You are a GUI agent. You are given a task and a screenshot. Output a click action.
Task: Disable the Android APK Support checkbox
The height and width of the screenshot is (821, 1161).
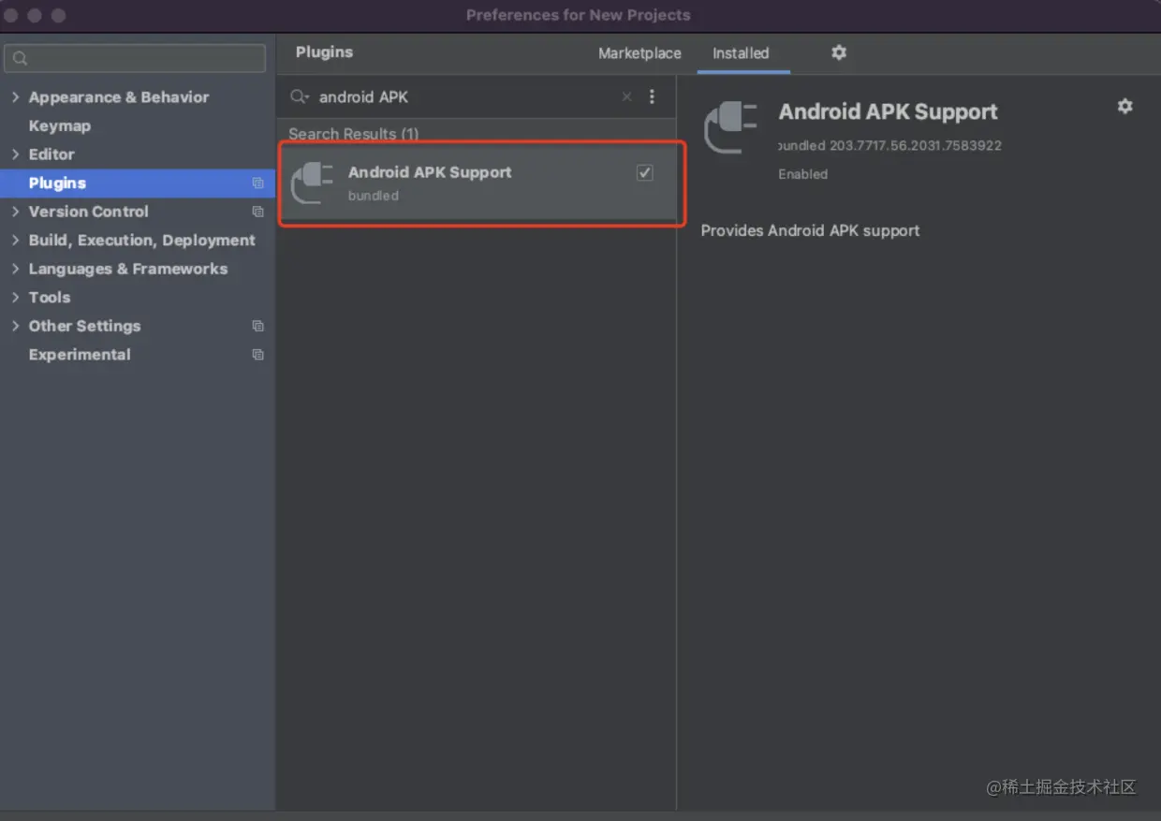pyautogui.click(x=644, y=172)
